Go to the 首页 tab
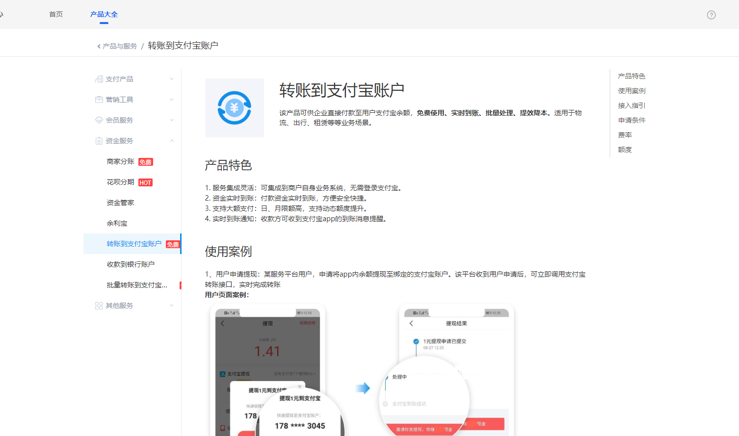This screenshot has height=436, width=739. pos(56,14)
